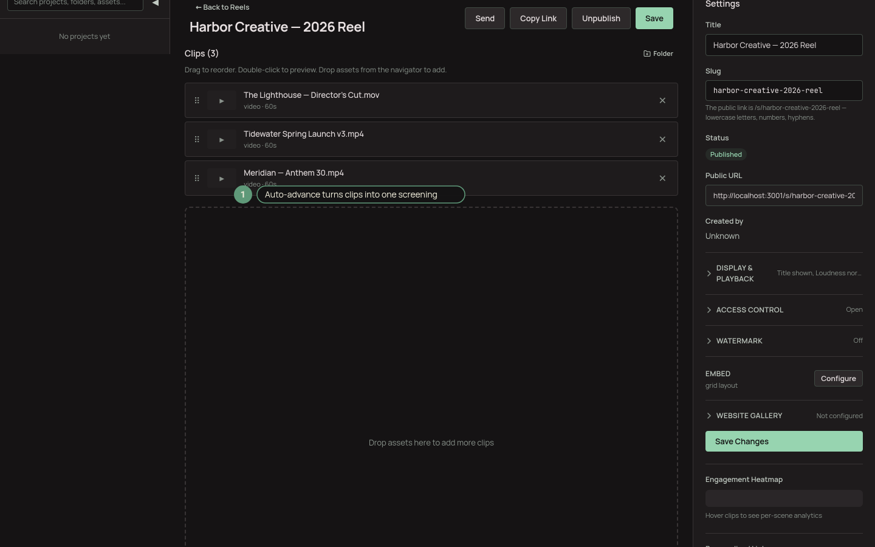Image resolution: width=875 pixels, height=547 pixels.
Task: Copy Link to the reel
Action: coord(538,18)
